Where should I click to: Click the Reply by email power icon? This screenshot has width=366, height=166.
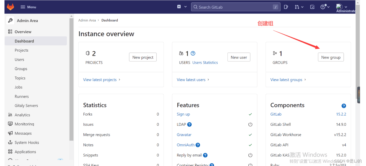coord(250,155)
